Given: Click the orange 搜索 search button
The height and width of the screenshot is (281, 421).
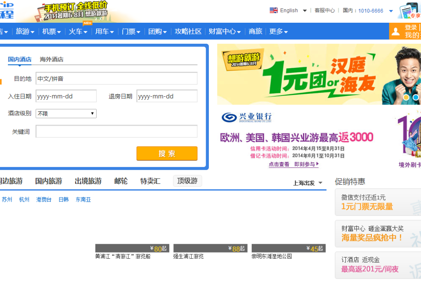Looking at the screenshot, I should [x=167, y=153].
